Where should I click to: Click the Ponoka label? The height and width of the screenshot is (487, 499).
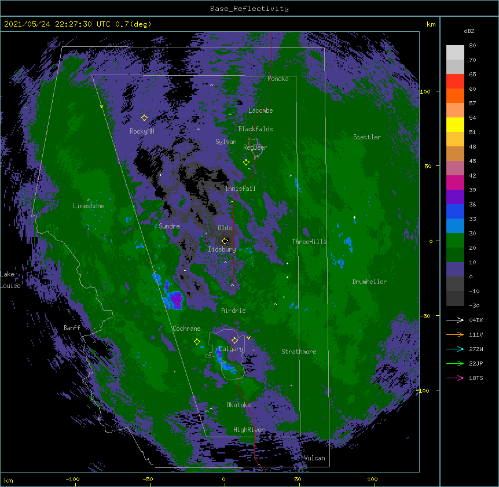278,79
